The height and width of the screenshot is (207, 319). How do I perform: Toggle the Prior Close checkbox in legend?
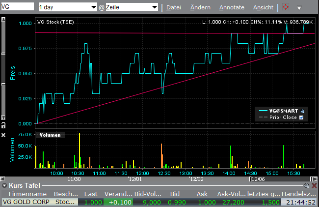302,118
